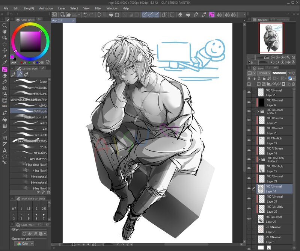Click the delete layer trash icon
Viewport: 300px width, 251px height.
(293, 84)
